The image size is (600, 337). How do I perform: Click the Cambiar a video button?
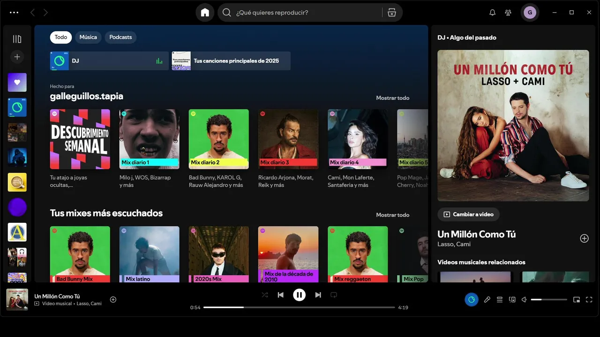tap(469, 214)
